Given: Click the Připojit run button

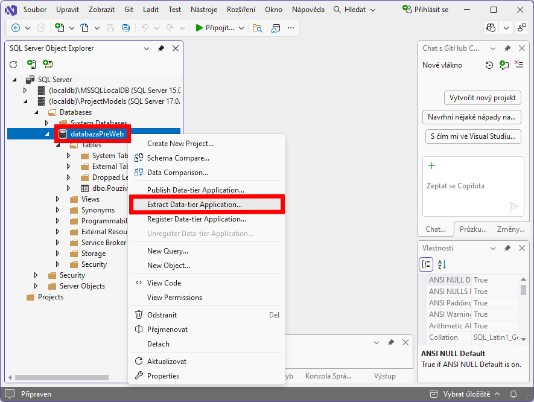Looking at the screenshot, I should click(215, 28).
